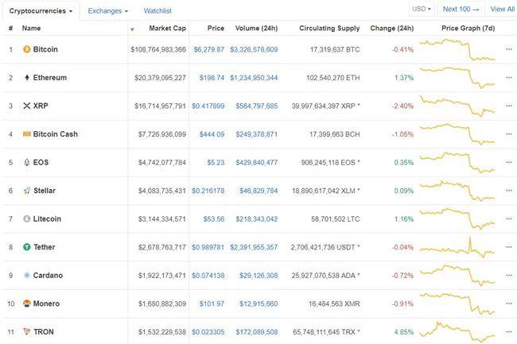Viewport: 517px width, 344px height.
Task: Click the Litecoin logo icon
Action: pyautogui.click(x=27, y=219)
